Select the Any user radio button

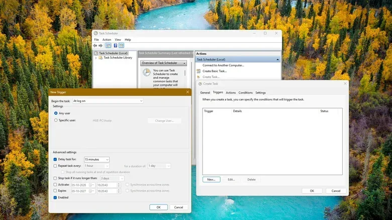[56, 113]
